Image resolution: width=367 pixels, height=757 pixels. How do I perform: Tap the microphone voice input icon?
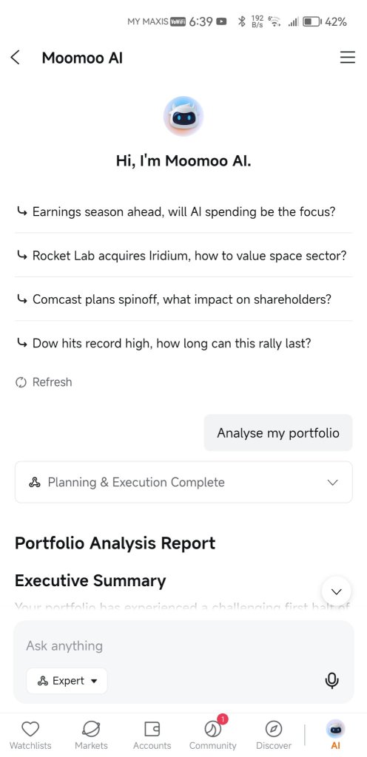tap(331, 681)
